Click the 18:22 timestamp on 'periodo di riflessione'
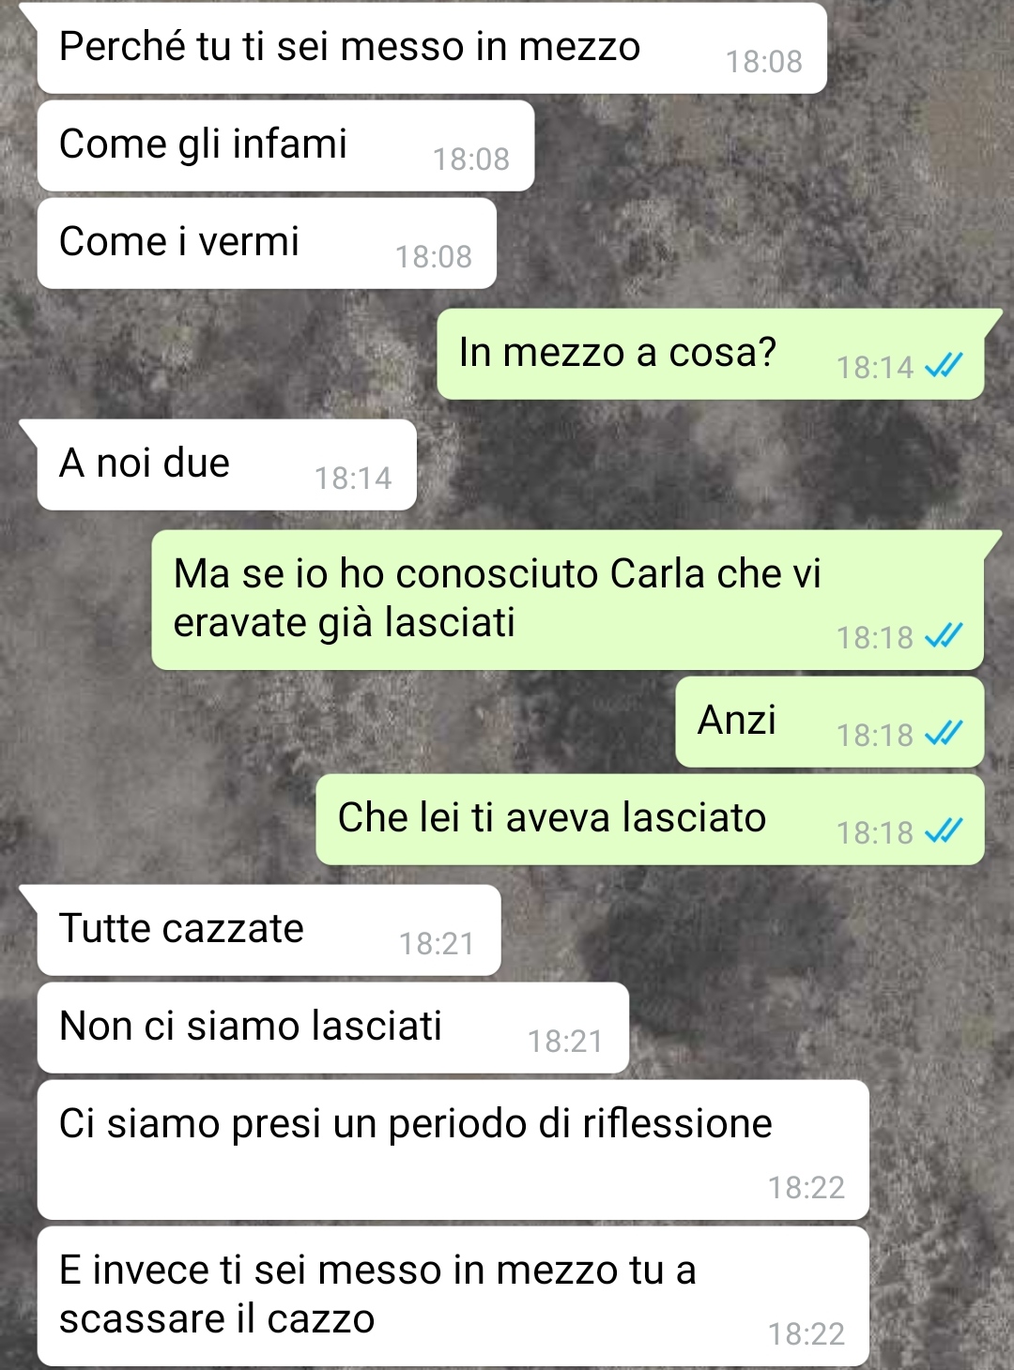The image size is (1014, 1370). click(807, 1188)
